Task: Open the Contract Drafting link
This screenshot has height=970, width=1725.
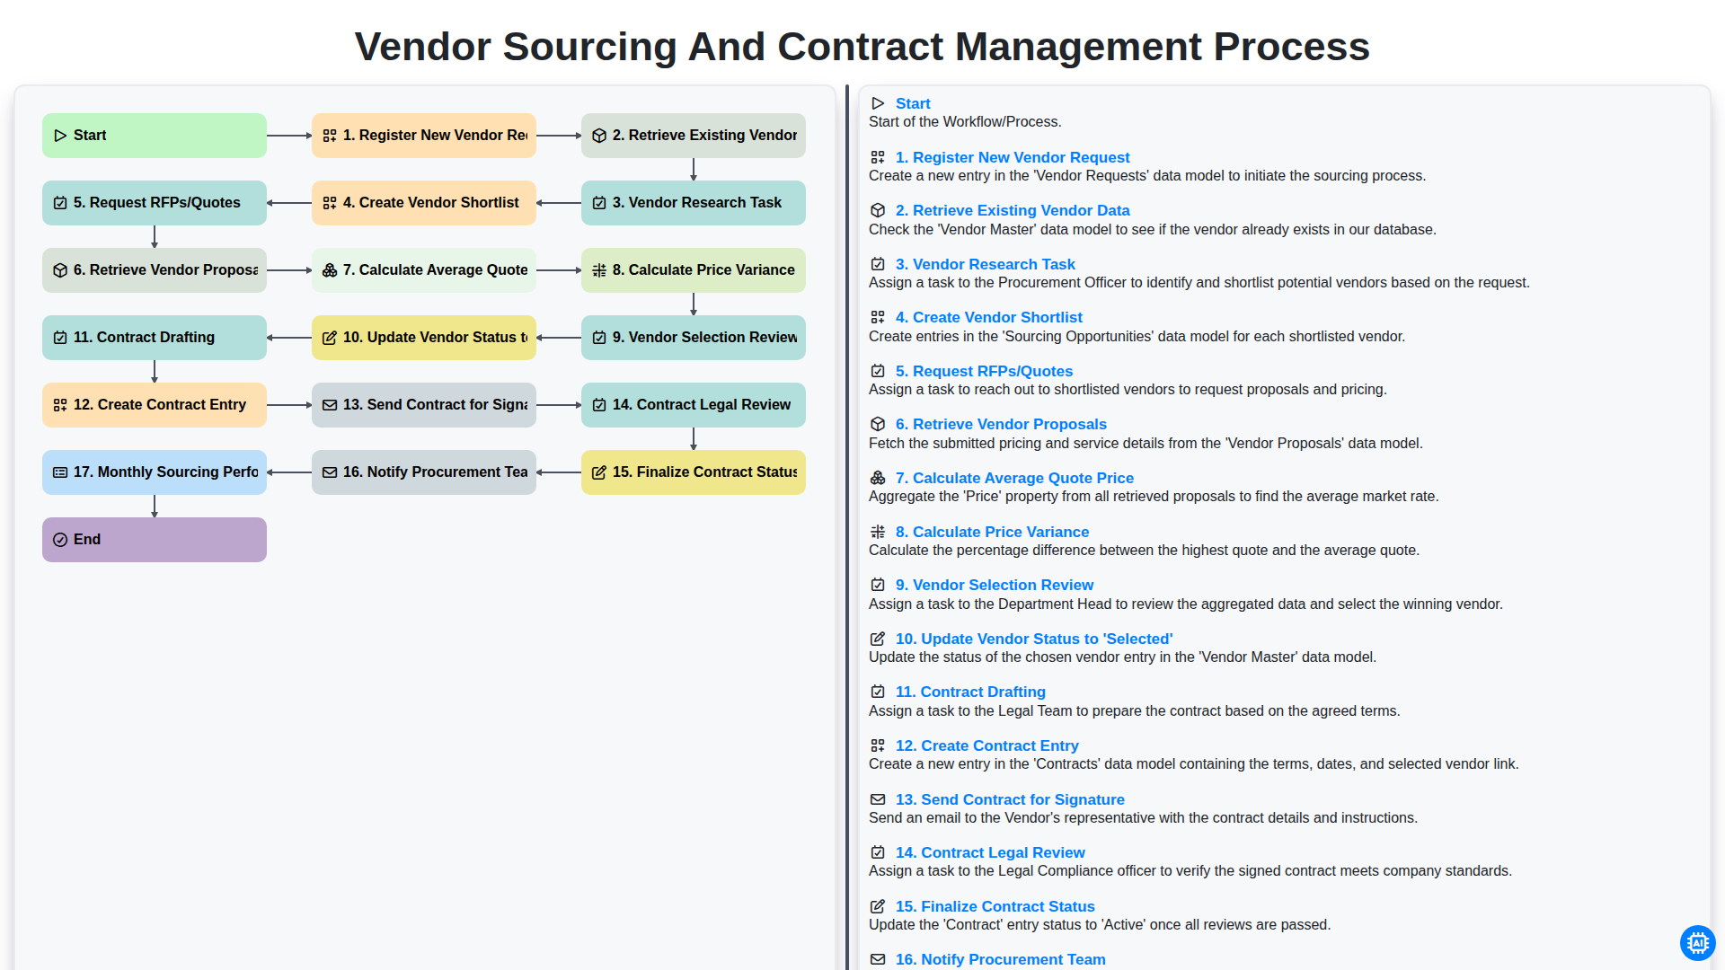Action: (970, 692)
